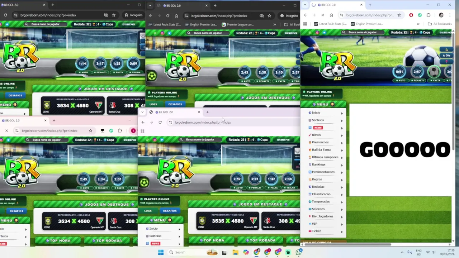Click the right window horizontal scrollbar
This screenshot has height=258, width=459.
(348, 245)
